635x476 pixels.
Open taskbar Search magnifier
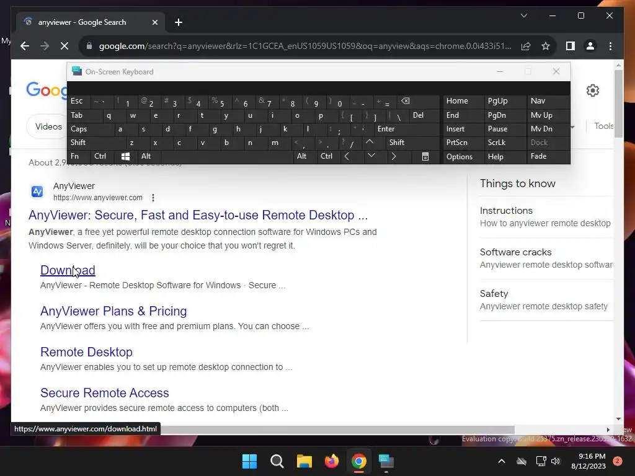(x=277, y=461)
